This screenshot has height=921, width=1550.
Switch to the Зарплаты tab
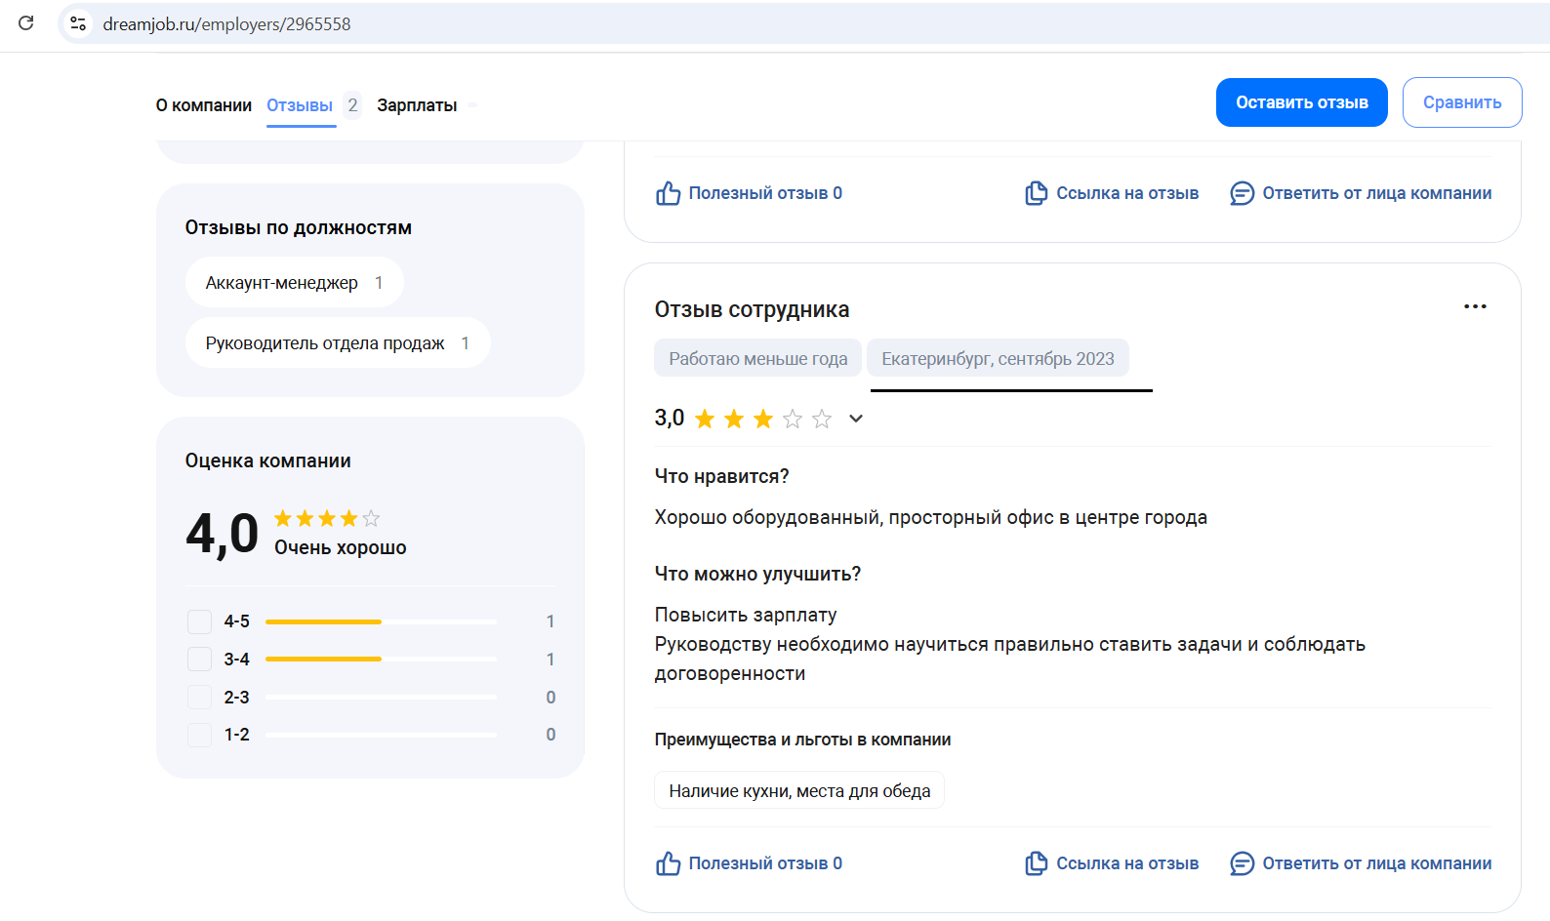(x=417, y=105)
